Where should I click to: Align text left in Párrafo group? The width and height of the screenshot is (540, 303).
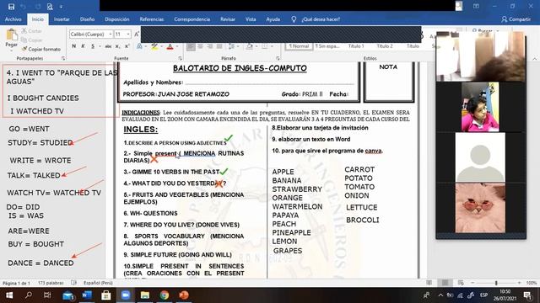click(x=191, y=46)
